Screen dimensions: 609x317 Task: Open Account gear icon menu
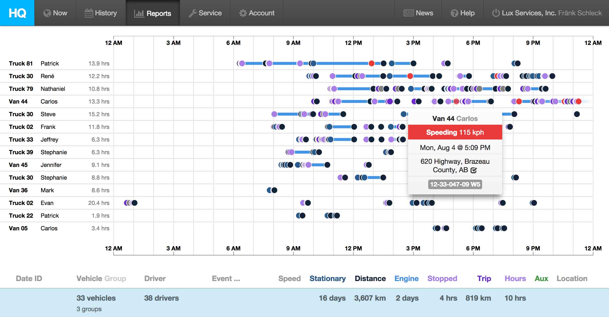[x=243, y=13]
